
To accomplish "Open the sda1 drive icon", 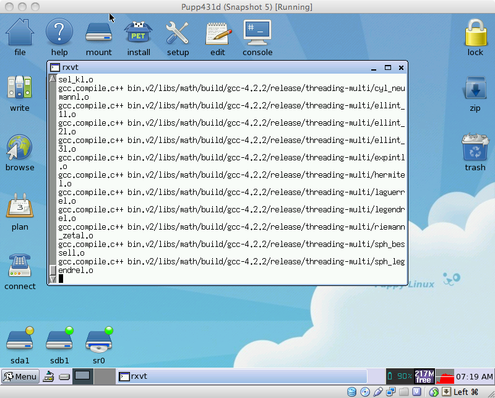I will point(19,340).
